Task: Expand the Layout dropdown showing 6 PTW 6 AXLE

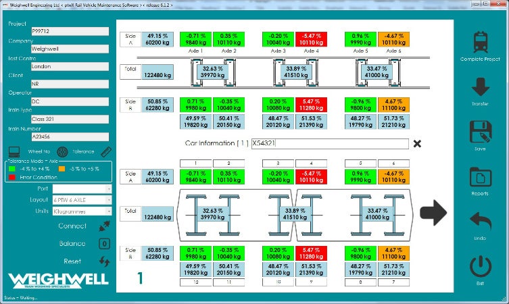Action: 82,201
